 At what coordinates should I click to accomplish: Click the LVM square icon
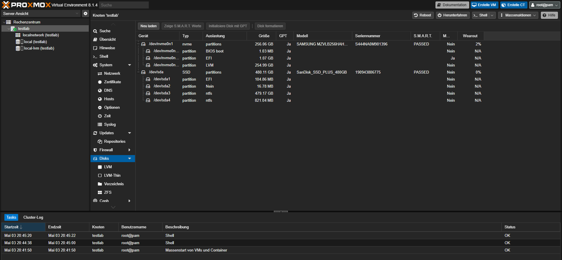[x=100, y=167]
